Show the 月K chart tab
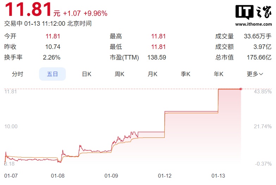The height and width of the screenshot is (185, 276). point(152,74)
